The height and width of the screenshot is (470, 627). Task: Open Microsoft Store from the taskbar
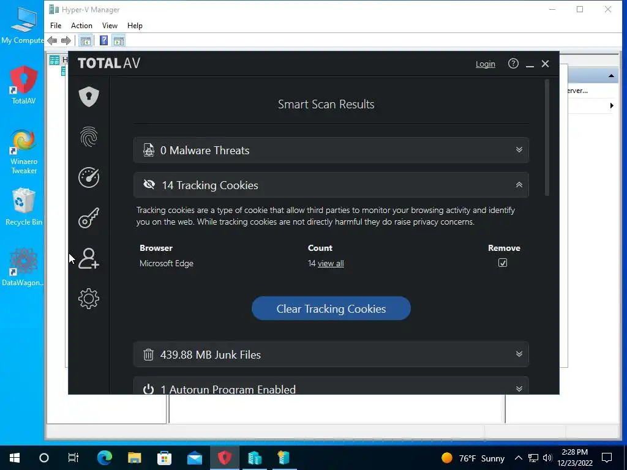[x=164, y=458]
